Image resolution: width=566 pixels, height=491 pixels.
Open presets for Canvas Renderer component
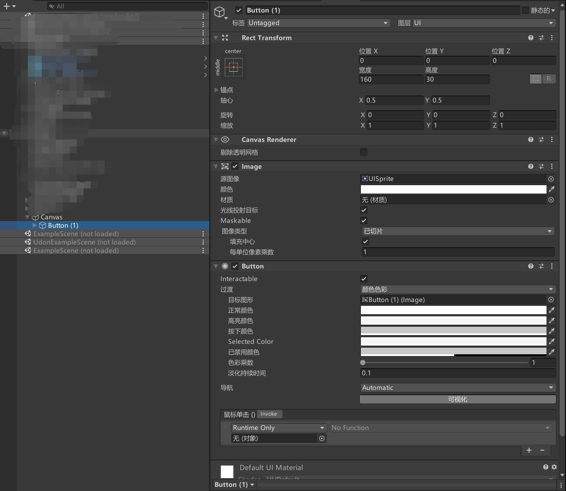tap(541, 139)
